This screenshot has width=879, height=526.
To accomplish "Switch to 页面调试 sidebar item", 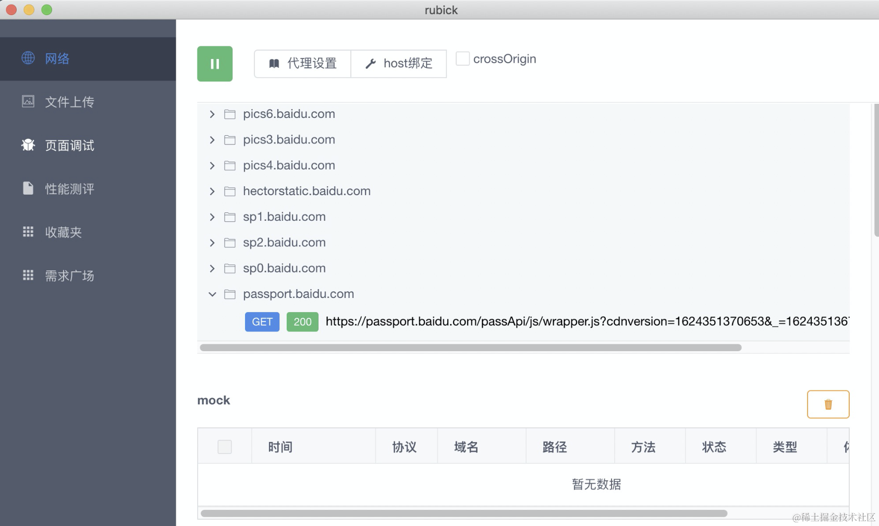I will pyautogui.click(x=88, y=145).
